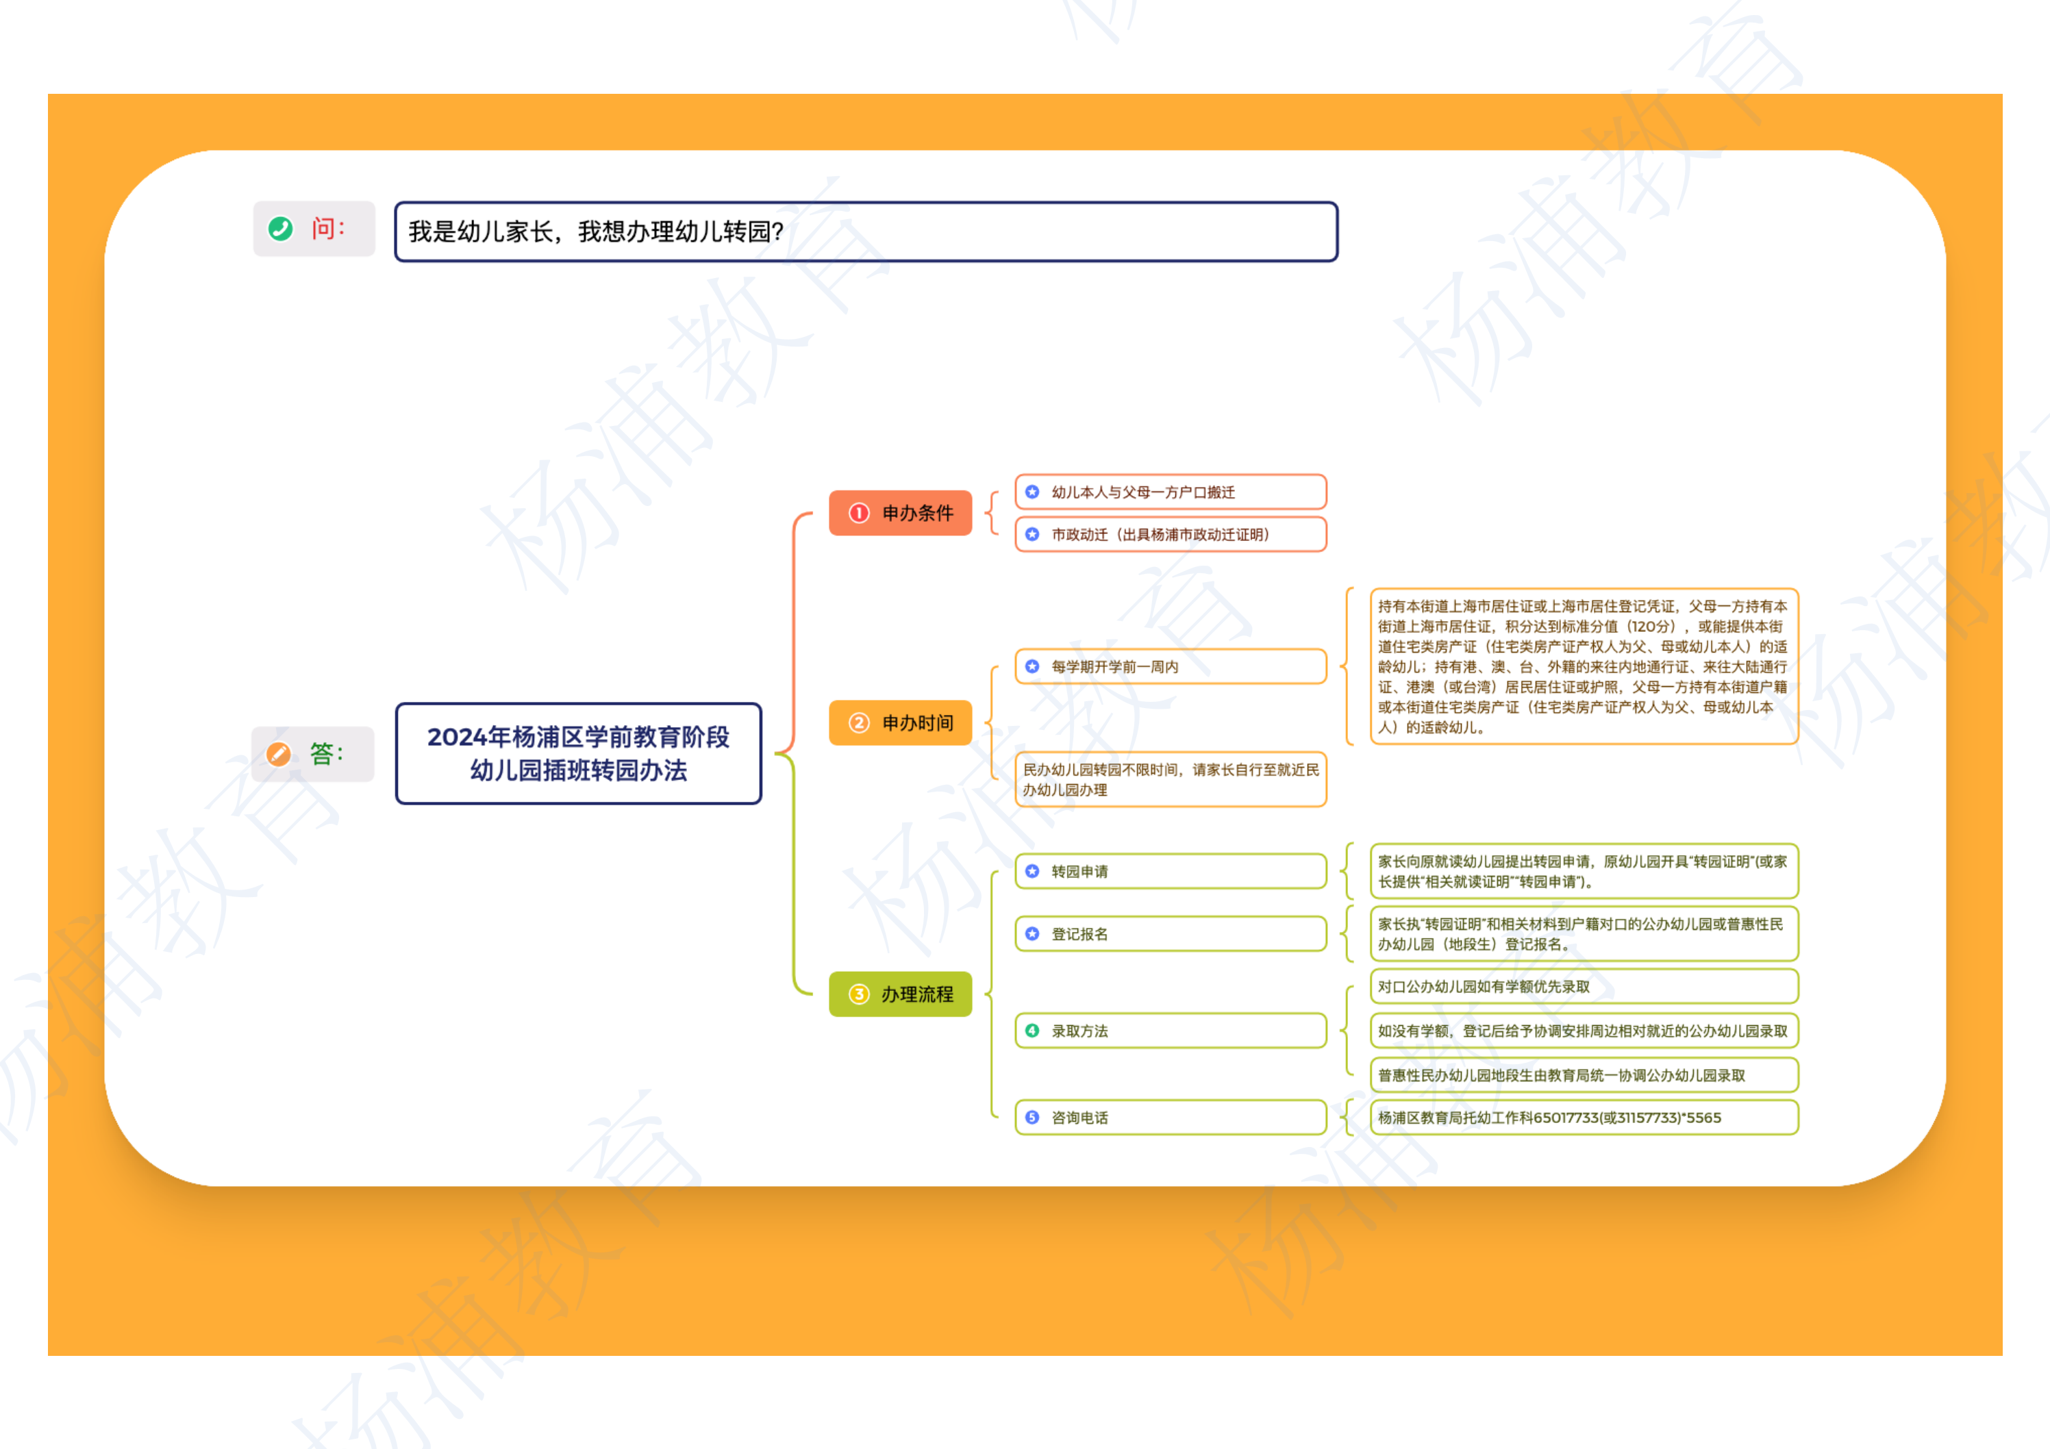Click the green phone icon beside 问
The height and width of the screenshot is (1449, 2050).
click(280, 229)
